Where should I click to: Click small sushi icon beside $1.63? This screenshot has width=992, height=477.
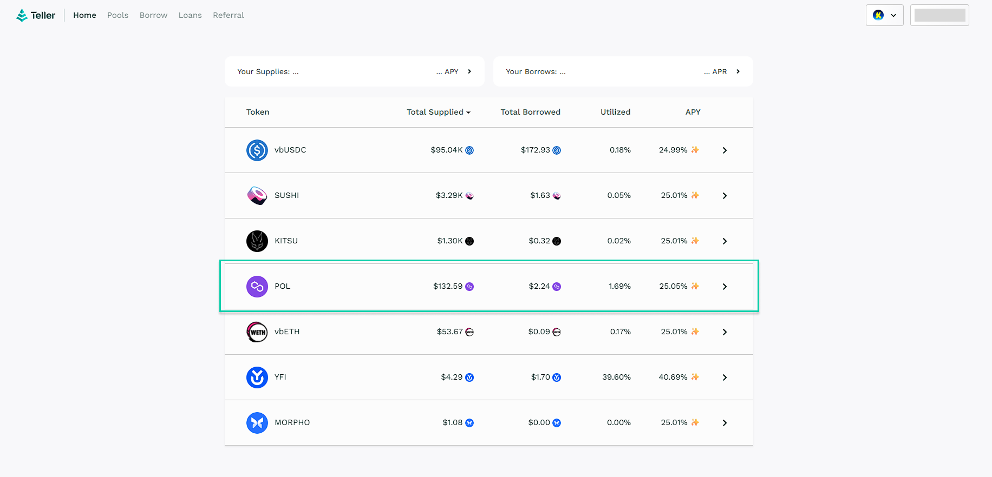coord(557,196)
